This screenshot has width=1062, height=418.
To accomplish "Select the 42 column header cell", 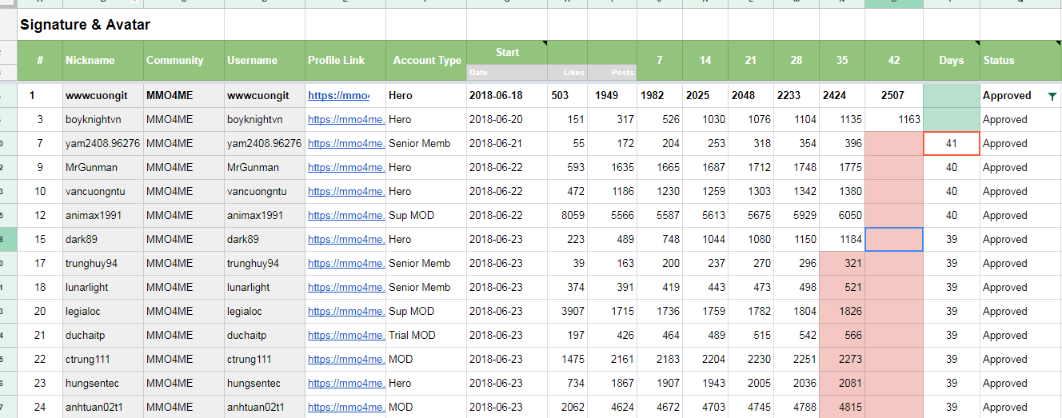I will click(893, 60).
